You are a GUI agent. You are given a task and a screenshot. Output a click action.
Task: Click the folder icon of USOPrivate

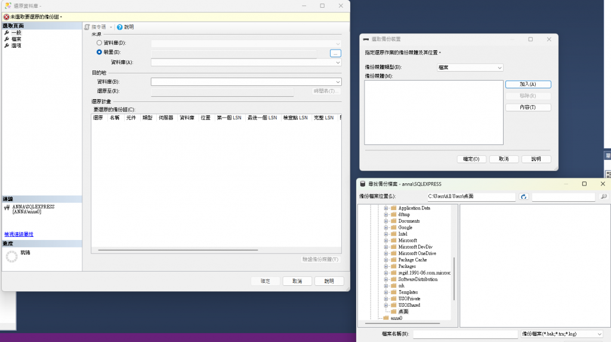(x=394, y=298)
